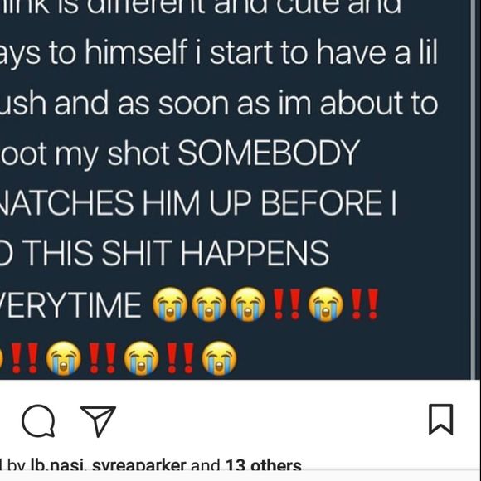Click gray vertical bar at image's right edge

[473, 190]
